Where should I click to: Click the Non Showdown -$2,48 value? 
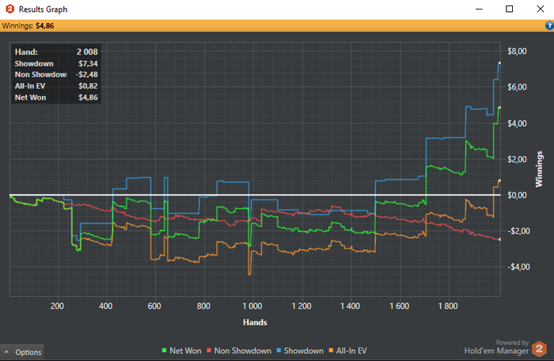pos(86,74)
